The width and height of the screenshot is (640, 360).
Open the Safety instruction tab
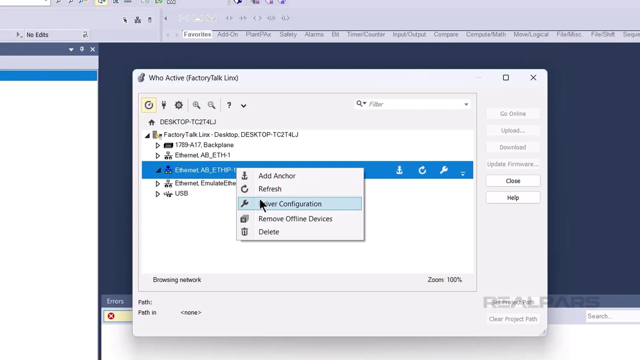click(288, 34)
